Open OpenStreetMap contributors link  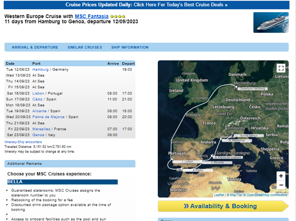[x=266, y=195]
